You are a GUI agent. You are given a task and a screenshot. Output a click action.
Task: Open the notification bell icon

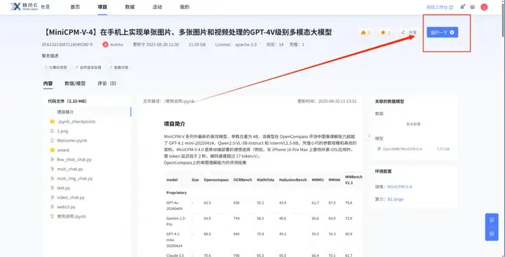click(462, 7)
